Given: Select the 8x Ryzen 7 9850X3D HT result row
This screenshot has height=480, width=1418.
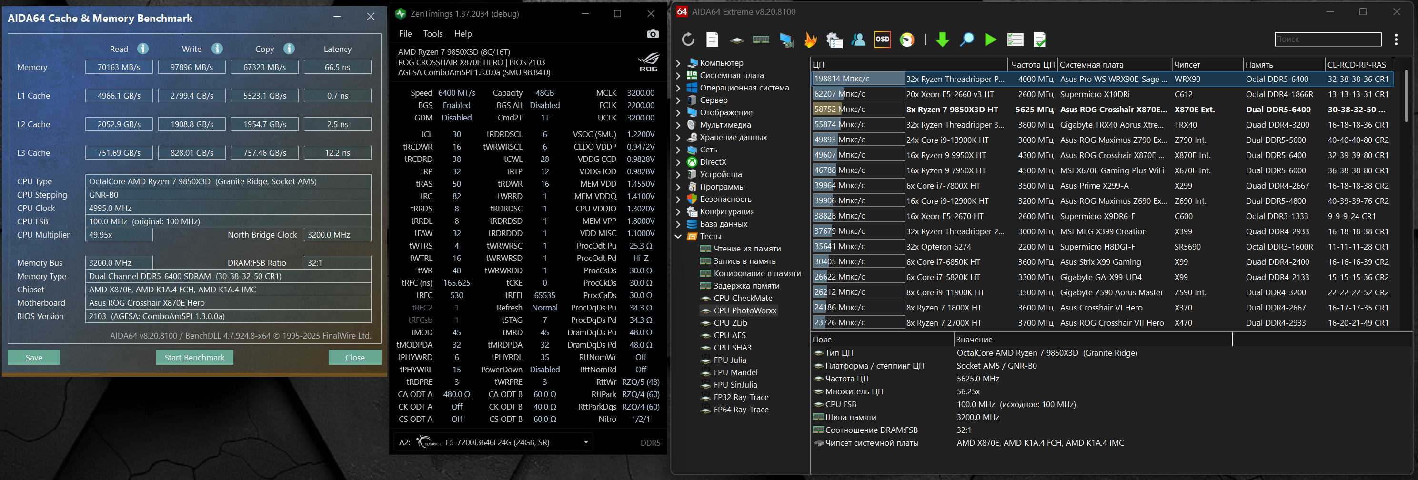Looking at the screenshot, I should pyautogui.click(x=1103, y=110).
